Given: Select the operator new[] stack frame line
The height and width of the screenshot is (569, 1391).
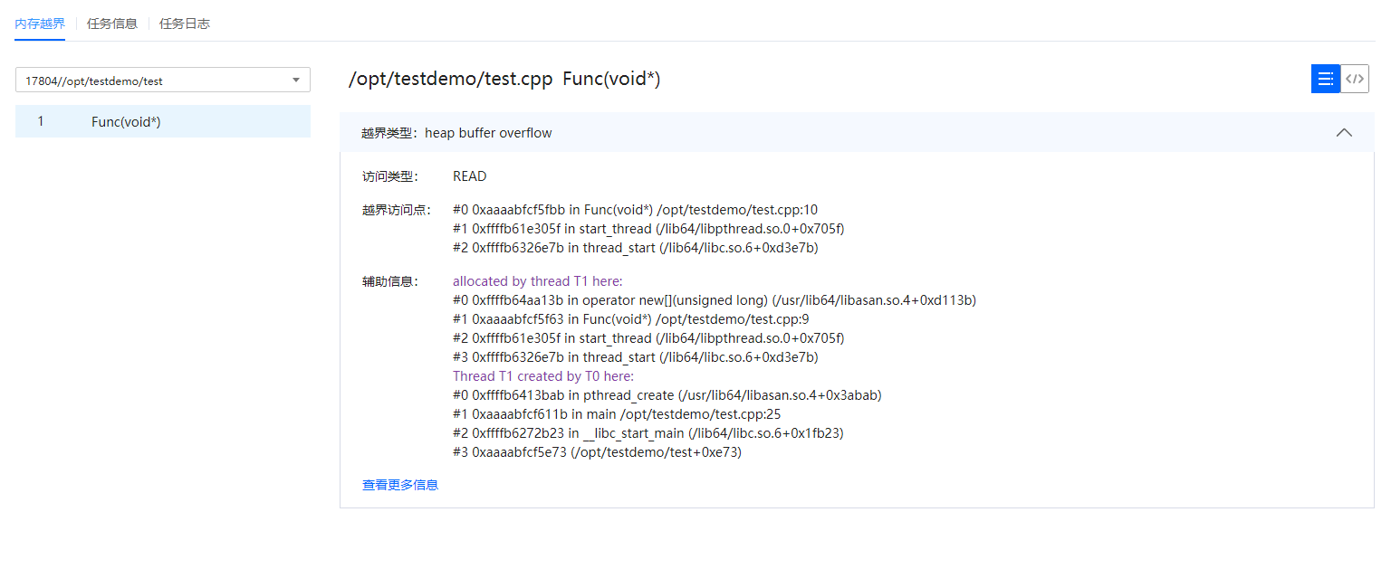Looking at the screenshot, I should [714, 300].
